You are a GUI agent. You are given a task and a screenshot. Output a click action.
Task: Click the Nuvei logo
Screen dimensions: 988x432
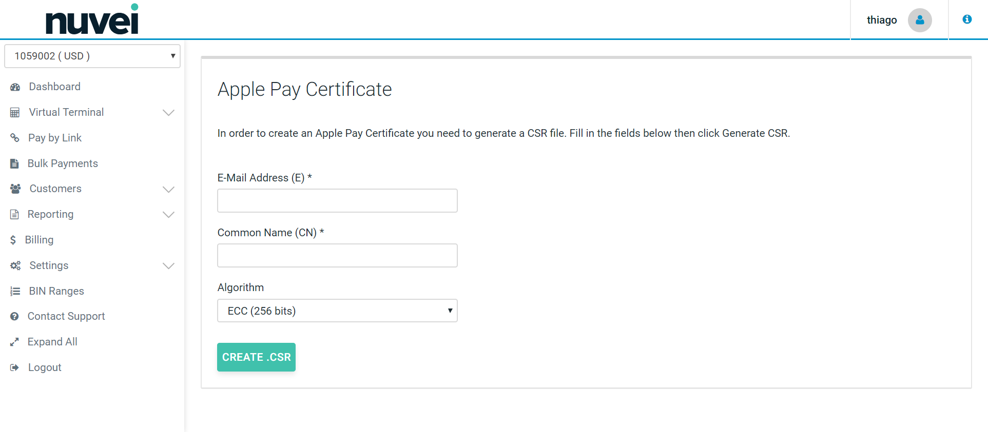pos(92,20)
